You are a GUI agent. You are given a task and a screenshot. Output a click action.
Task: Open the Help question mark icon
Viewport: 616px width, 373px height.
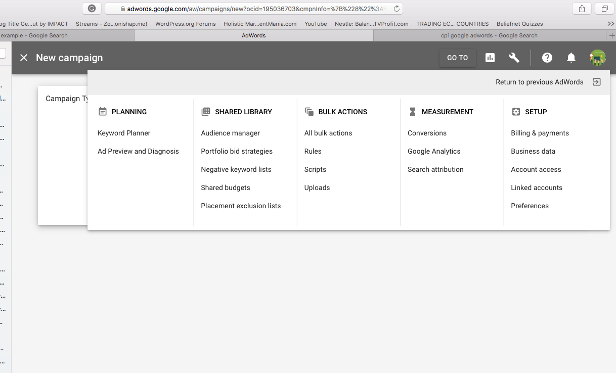pyautogui.click(x=547, y=58)
